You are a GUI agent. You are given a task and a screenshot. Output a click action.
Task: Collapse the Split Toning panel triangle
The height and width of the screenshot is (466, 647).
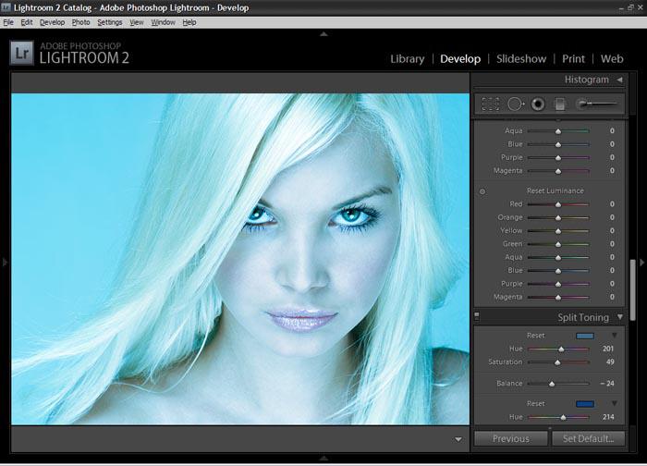point(620,317)
